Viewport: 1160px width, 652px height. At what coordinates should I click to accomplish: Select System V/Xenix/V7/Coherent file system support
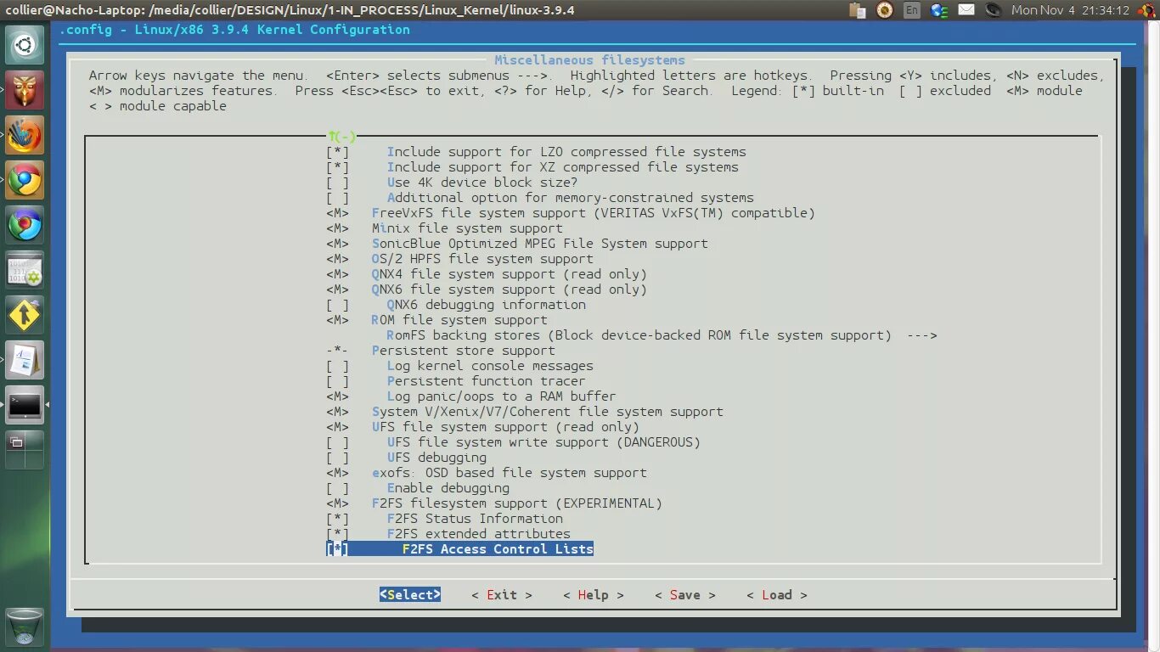coord(525,412)
